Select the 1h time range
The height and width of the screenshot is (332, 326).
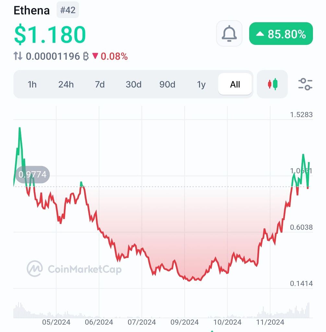[x=32, y=84]
